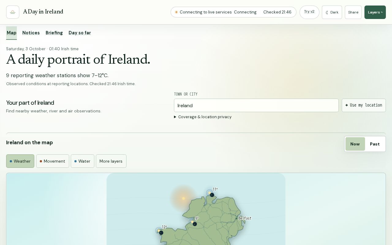The height and width of the screenshot is (245, 392).
Task: Open More layers options
Action: [111, 161]
